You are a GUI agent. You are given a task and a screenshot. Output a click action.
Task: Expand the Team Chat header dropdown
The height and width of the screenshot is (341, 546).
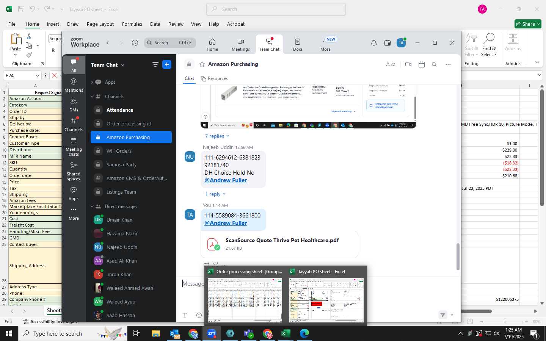pos(123,65)
